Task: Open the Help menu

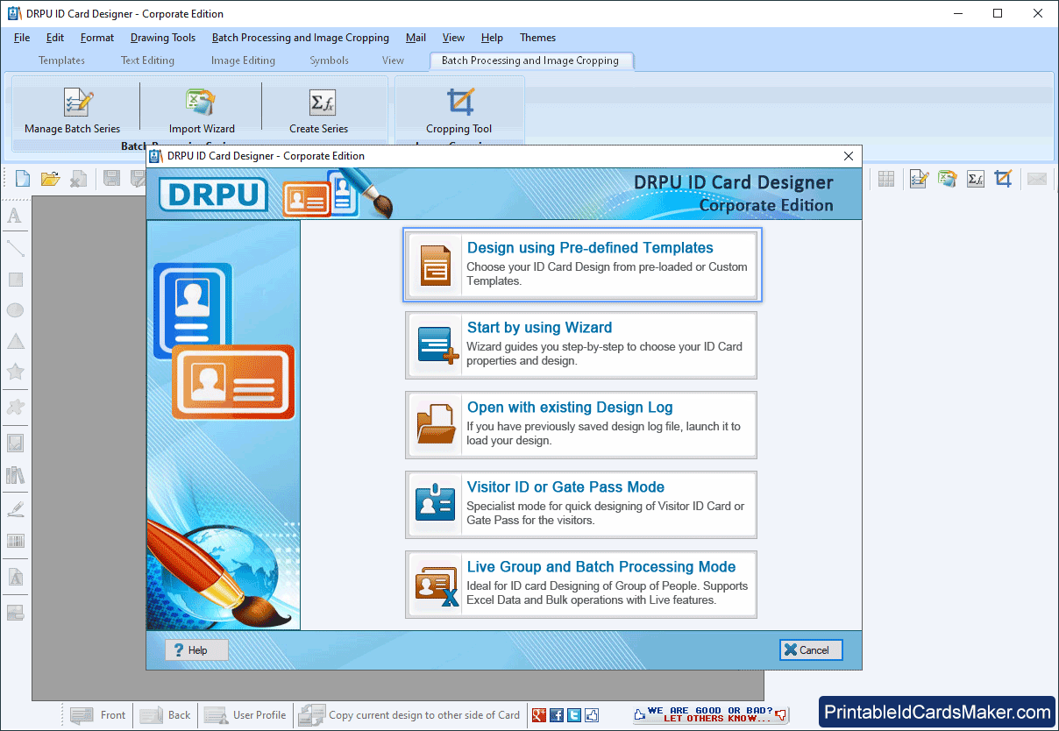Action: (493, 38)
